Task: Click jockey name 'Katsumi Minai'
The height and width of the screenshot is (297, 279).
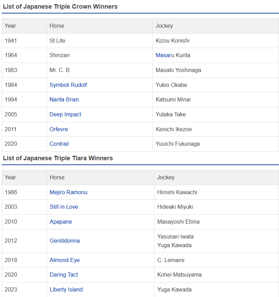Action: (x=173, y=99)
